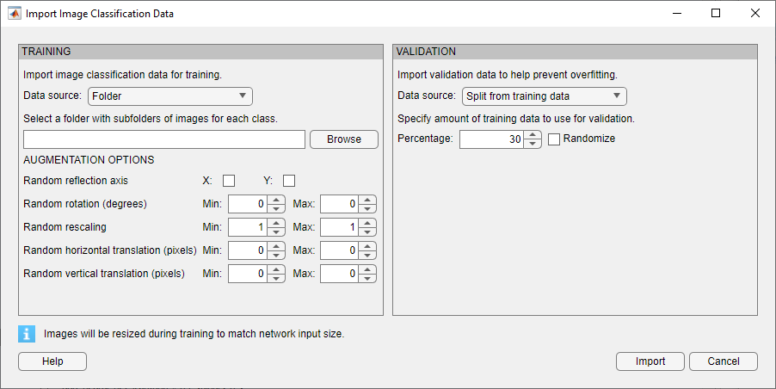The height and width of the screenshot is (389, 776).
Task: Click the MATLAB logo icon in title bar
Action: (x=15, y=14)
